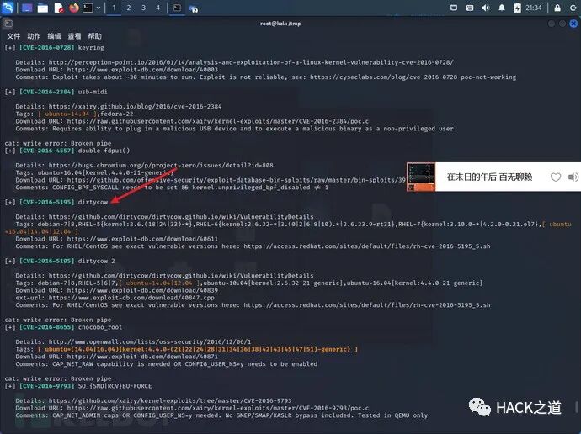Open the 文件 menu
The height and width of the screenshot is (434, 581).
tap(13, 36)
